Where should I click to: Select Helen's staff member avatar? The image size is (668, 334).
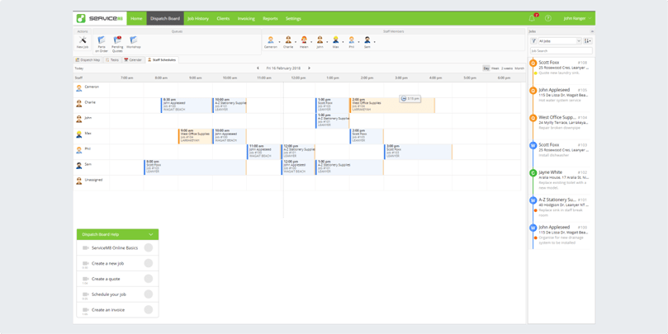pos(304,41)
